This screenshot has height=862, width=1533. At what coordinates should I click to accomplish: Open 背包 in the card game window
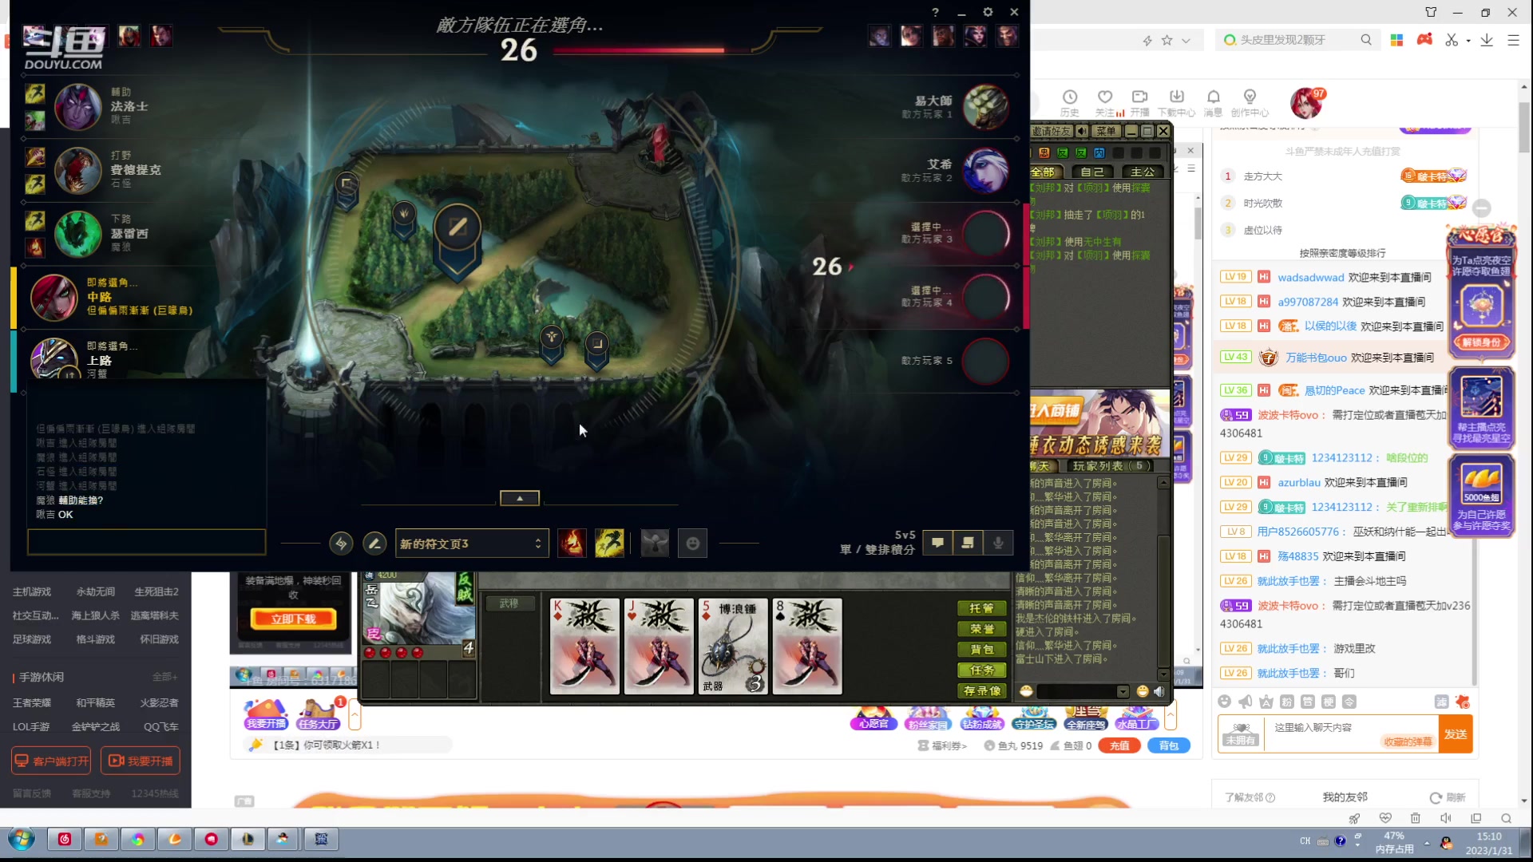click(x=981, y=650)
